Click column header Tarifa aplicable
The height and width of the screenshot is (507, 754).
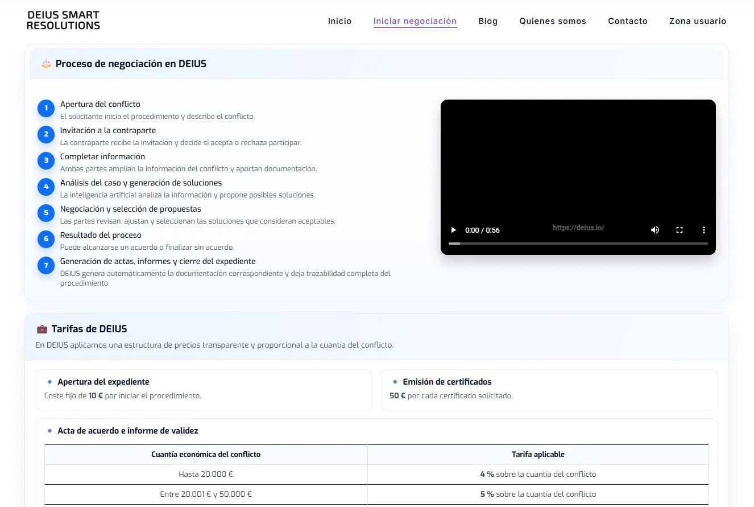tap(538, 454)
